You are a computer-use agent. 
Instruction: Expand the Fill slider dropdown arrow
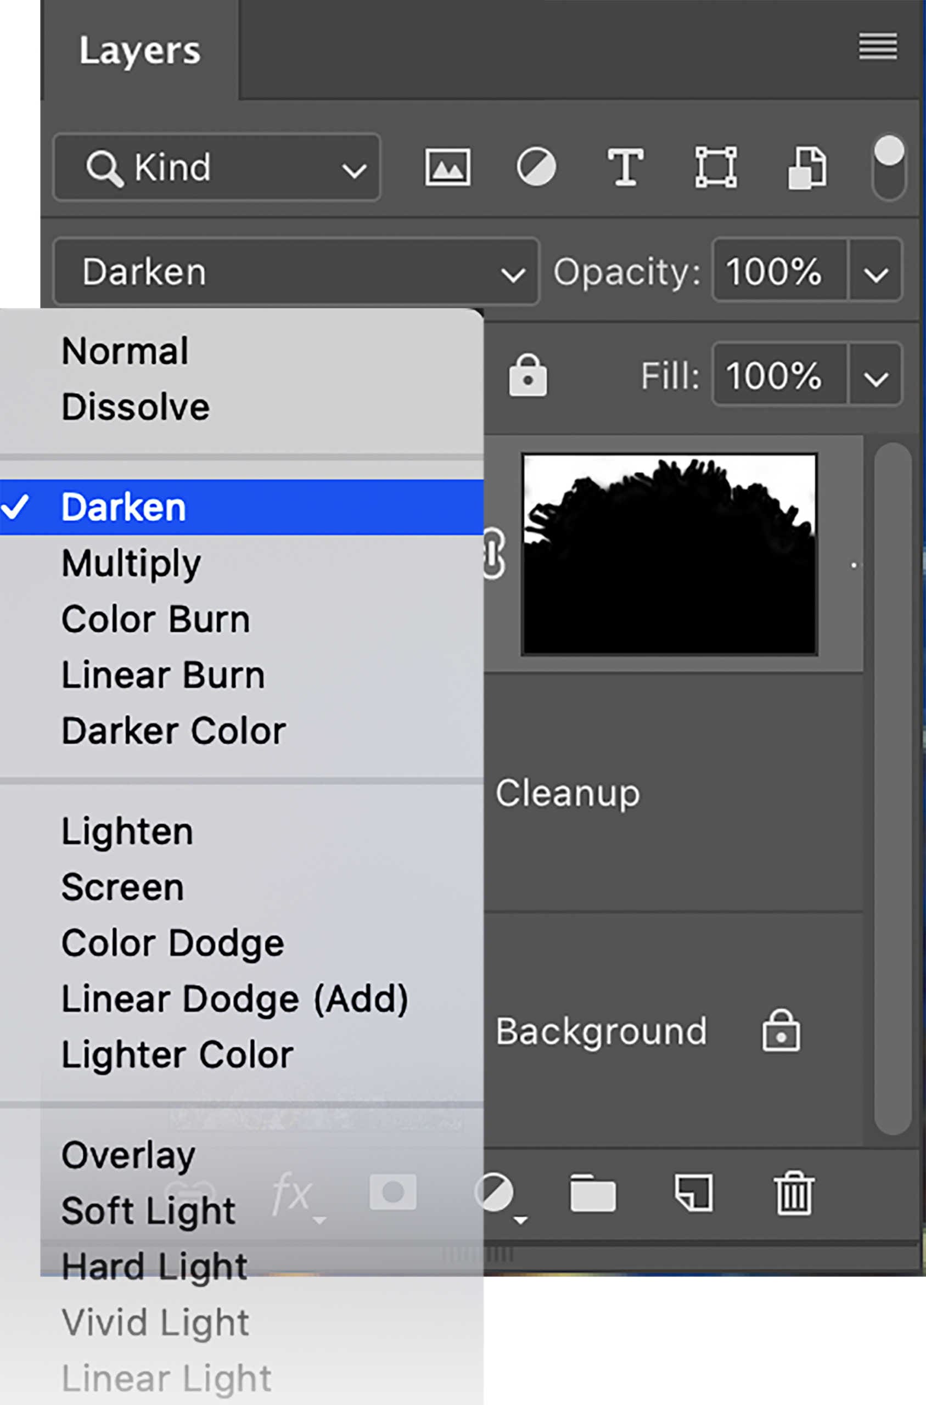[x=875, y=376]
